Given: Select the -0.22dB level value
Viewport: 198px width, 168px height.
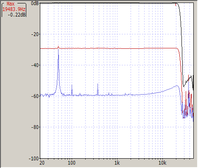Looking at the screenshot, I should click(17, 14).
